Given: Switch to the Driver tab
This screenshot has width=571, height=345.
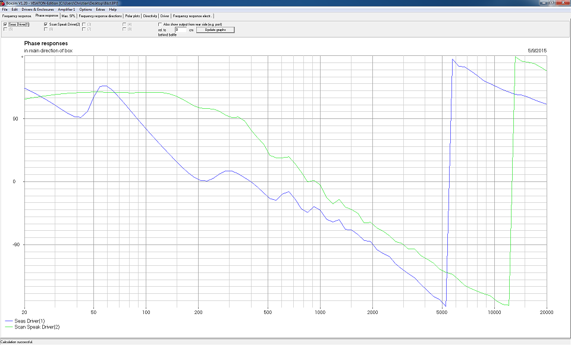Looking at the screenshot, I should [x=165, y=16].
